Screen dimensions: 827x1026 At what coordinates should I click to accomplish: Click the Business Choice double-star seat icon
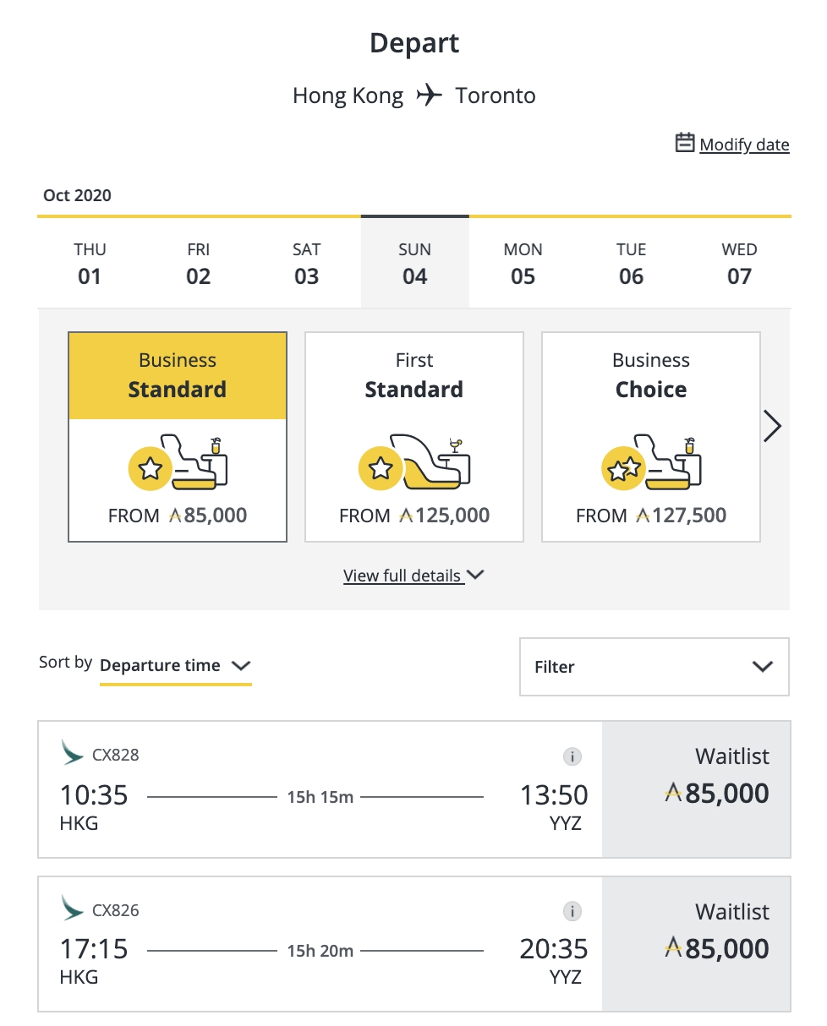(x=652, y=463)
